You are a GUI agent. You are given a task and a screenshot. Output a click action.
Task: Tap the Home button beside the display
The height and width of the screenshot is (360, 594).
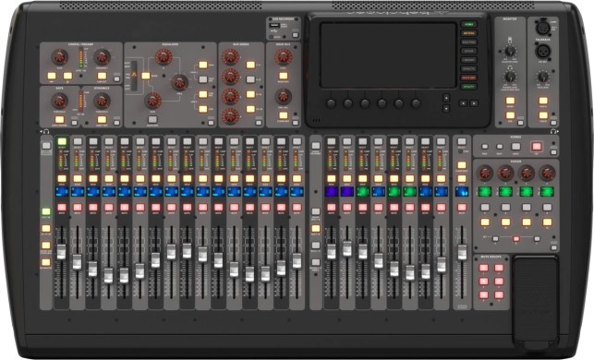click(x=468, y=24)
